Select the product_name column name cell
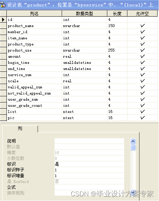Image resolution: width=159 pixels, height=201 pixels. coord(34,26)
